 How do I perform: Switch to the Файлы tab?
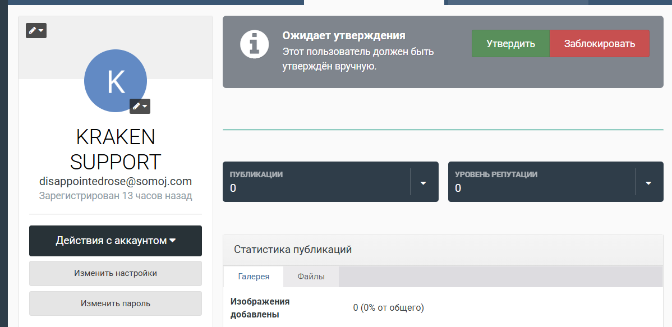311,277
